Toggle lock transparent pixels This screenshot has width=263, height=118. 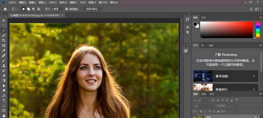pyautogui.click(x=201, y=111)
